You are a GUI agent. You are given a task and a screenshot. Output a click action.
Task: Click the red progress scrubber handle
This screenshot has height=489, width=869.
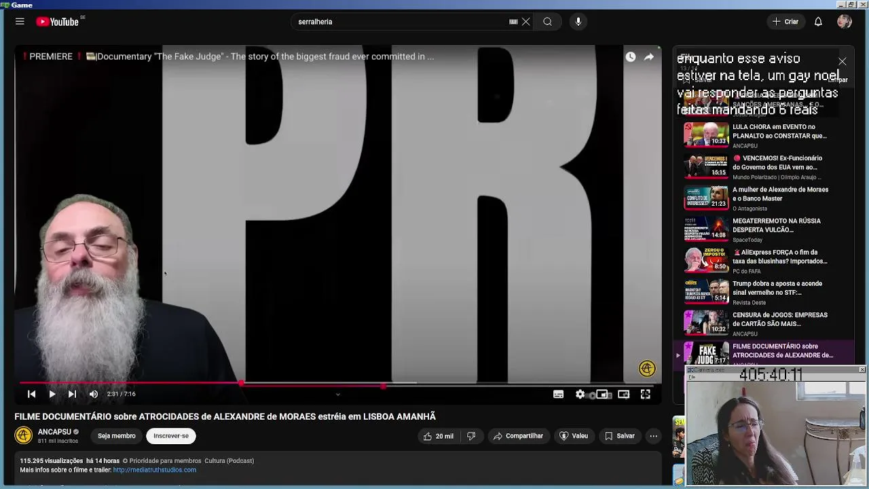pyautogui.click(x=241, y=384)
